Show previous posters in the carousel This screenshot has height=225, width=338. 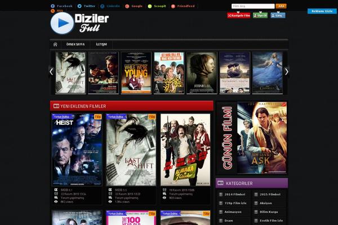(x=51, y=71)
